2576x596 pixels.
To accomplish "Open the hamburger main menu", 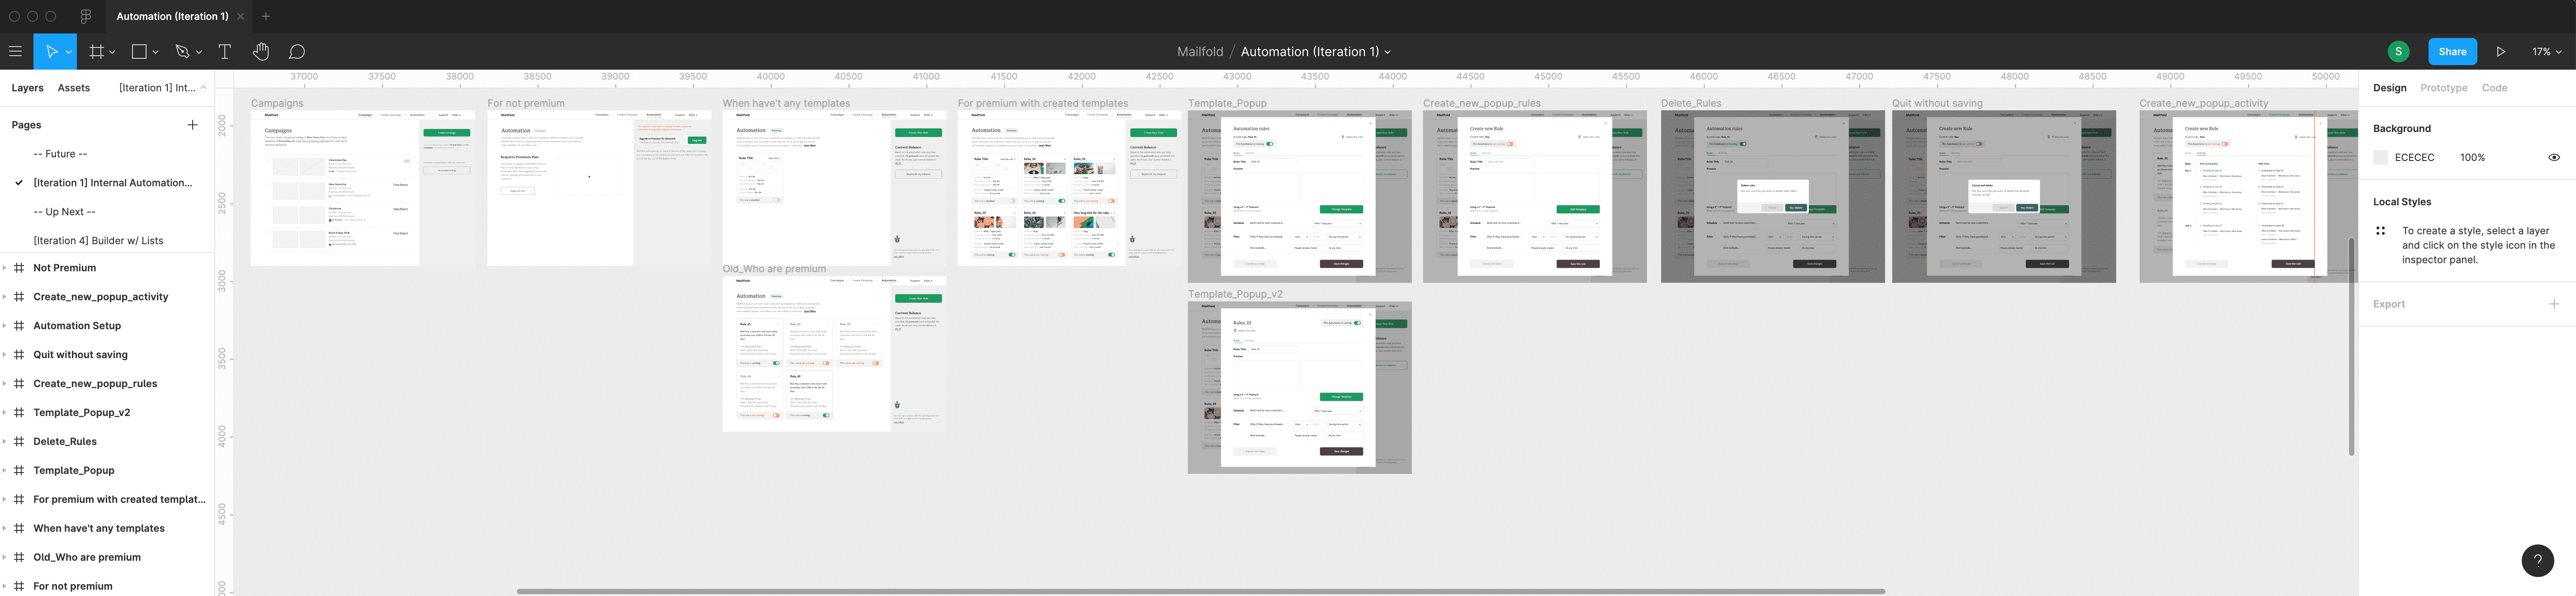I will pos(15,51).
